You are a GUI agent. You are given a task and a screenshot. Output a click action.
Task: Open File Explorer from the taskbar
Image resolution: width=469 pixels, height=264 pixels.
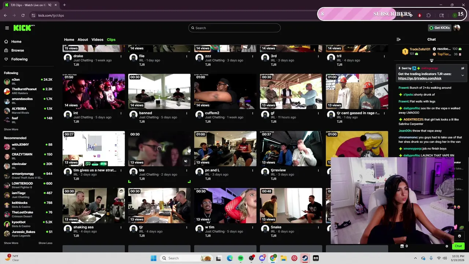click(x=284, y=258)
